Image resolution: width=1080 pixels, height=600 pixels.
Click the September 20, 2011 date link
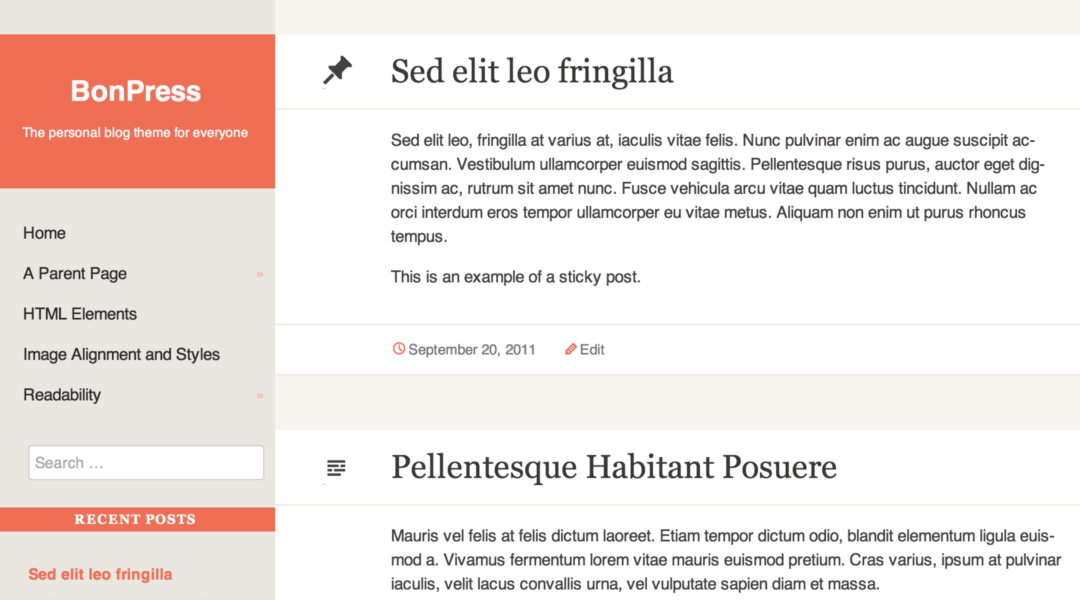pos(471,349)
